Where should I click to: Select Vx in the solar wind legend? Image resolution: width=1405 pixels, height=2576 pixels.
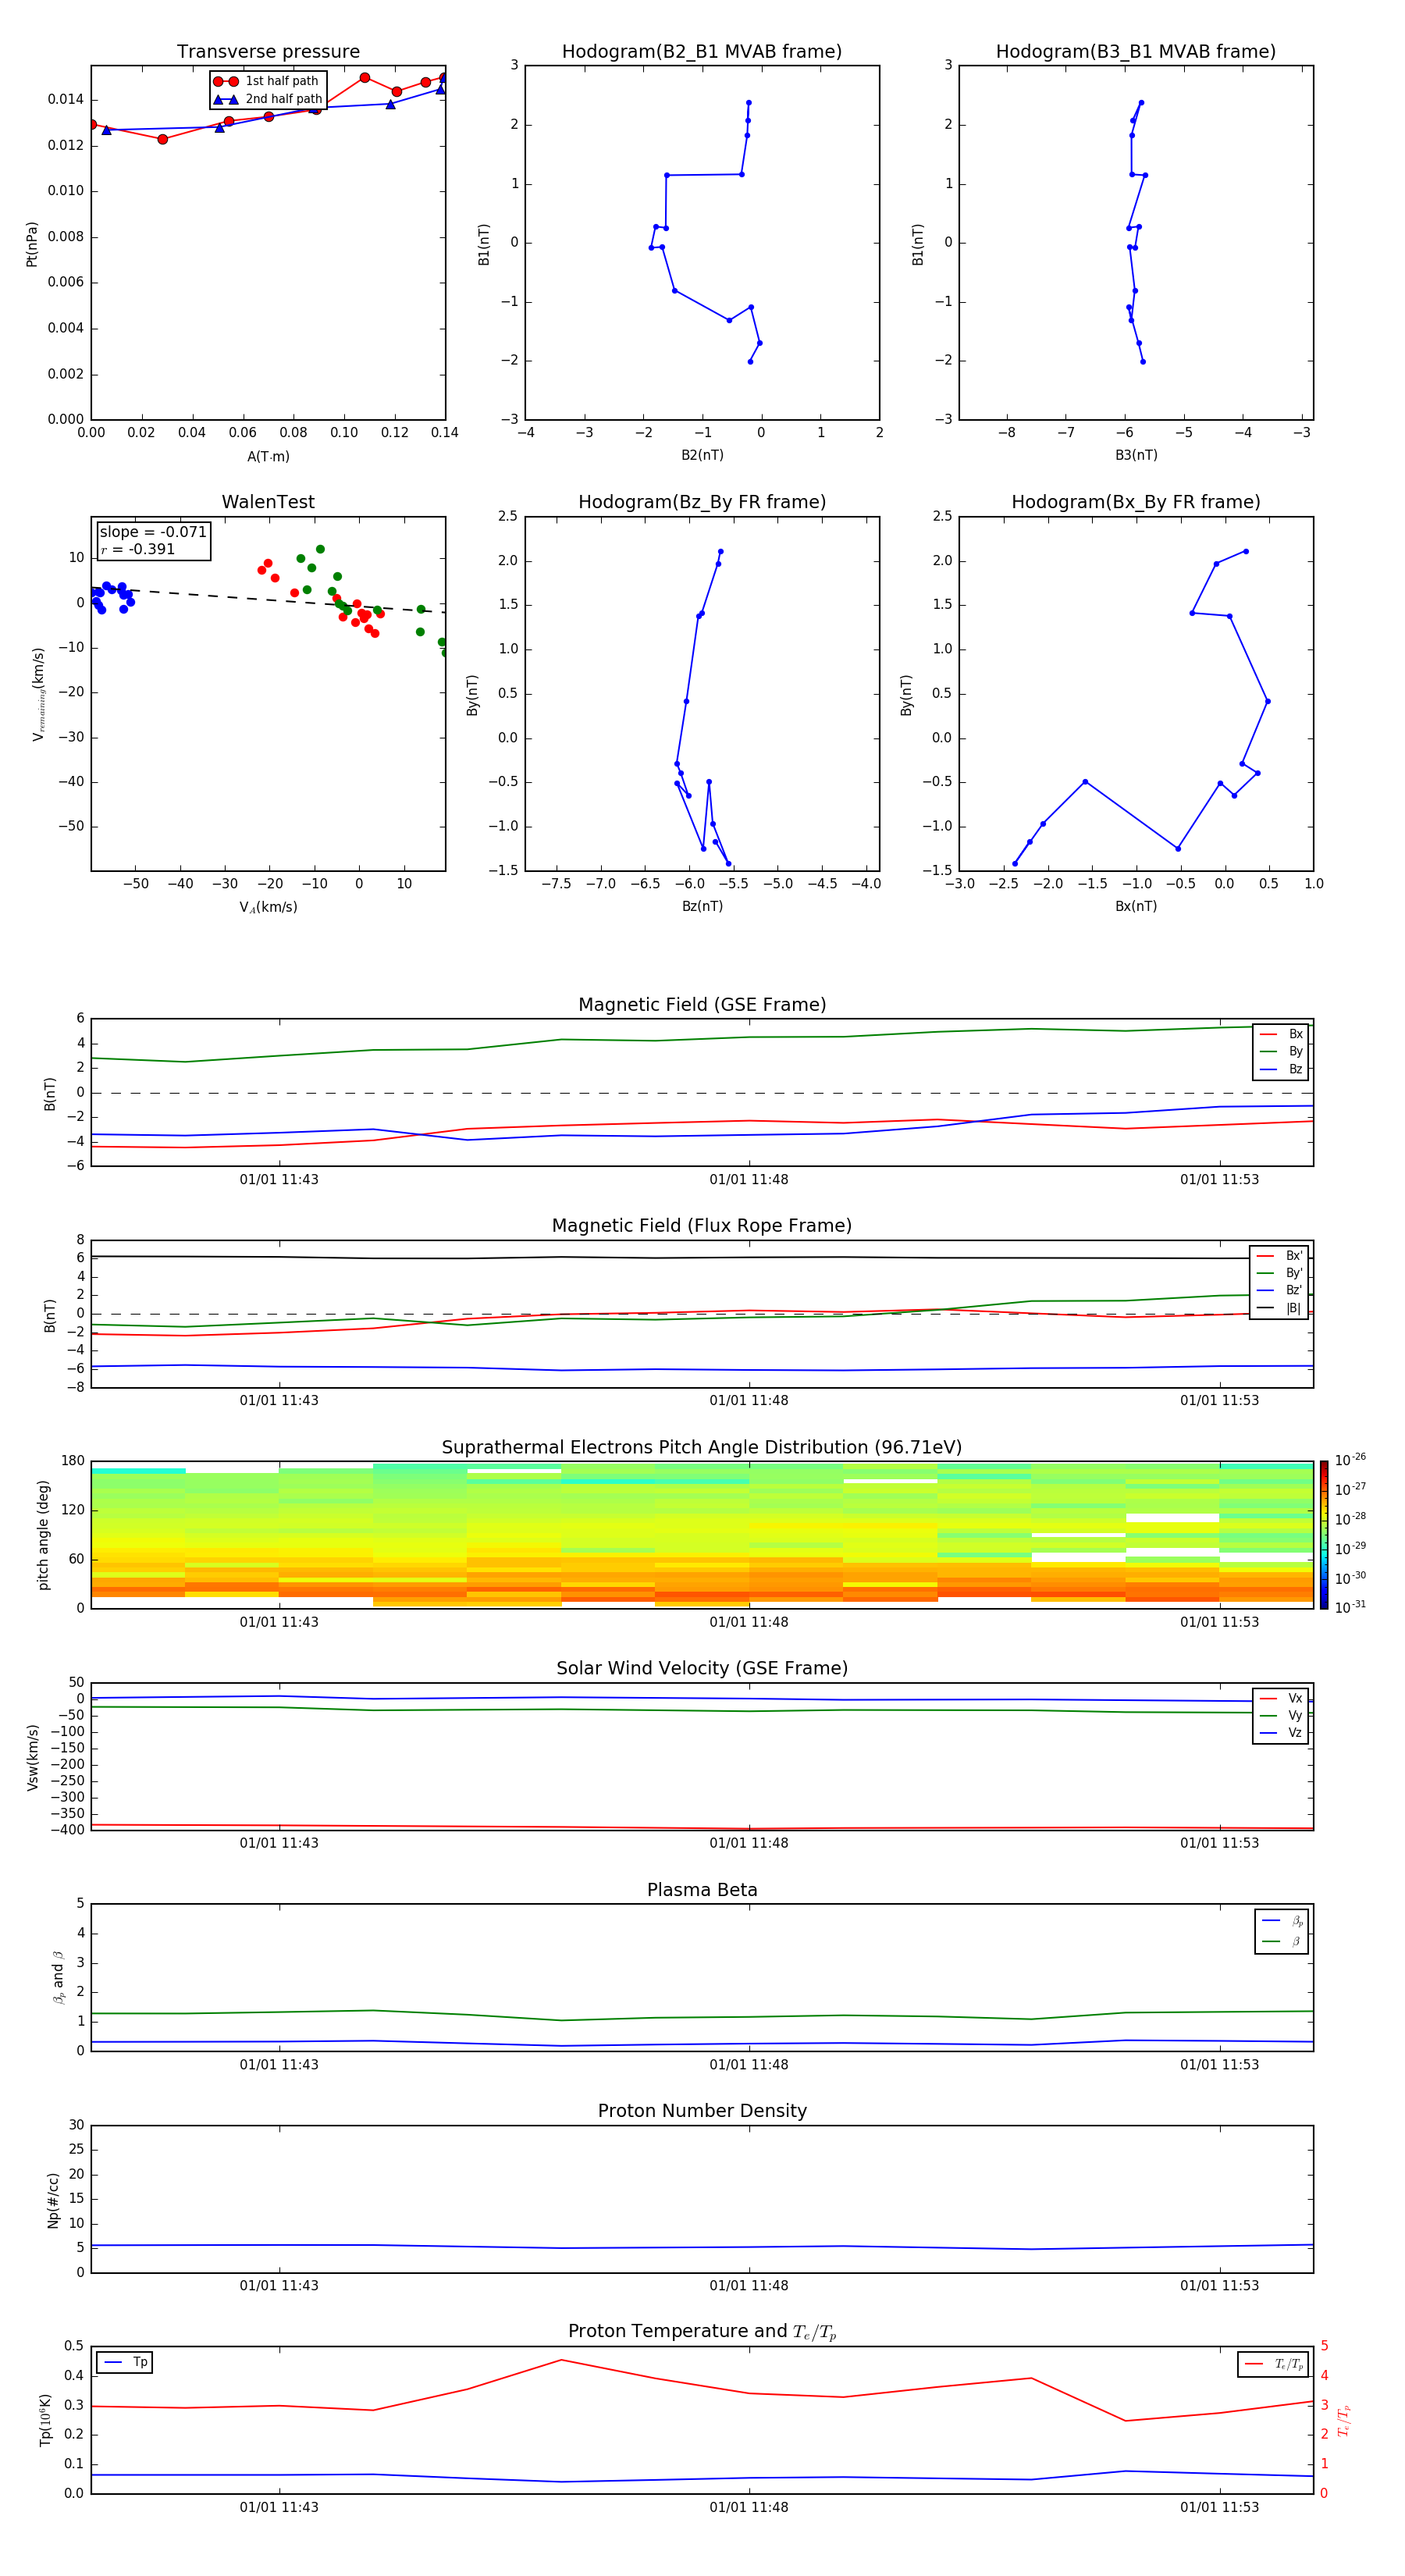click(x=1281, y=1698)
